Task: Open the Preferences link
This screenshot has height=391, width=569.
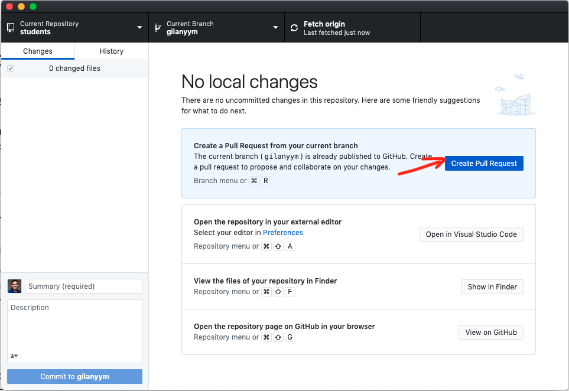Action: (282, 233)
